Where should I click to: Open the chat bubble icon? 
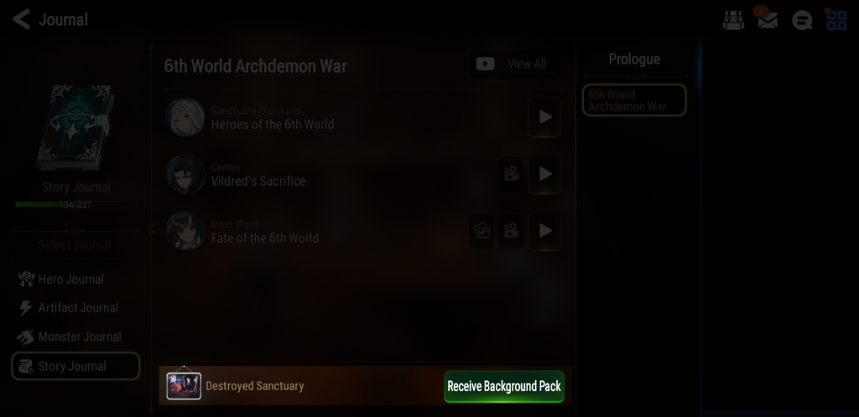point(802,20)
